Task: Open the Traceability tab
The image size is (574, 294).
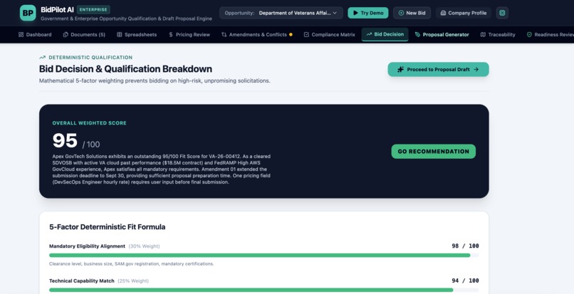Action: pyautogui.click(x=498, y=34)
